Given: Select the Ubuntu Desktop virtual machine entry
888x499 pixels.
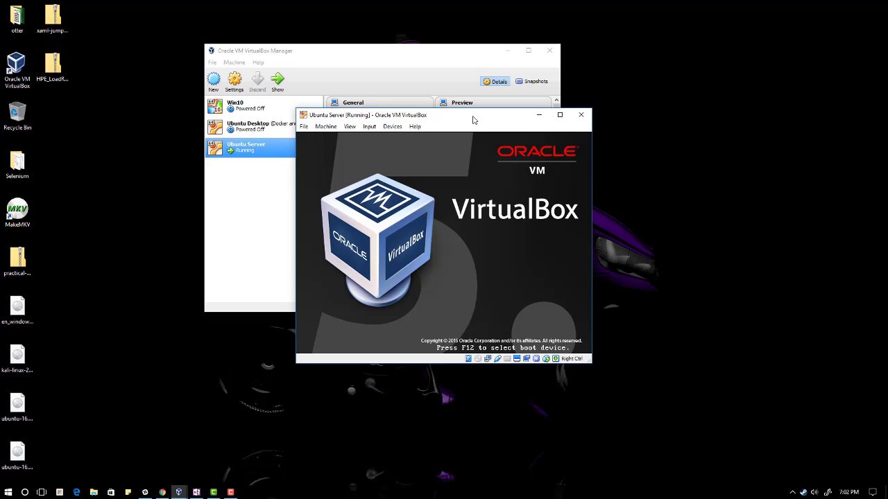Looking at the screenshot, I should pos(250,126).
